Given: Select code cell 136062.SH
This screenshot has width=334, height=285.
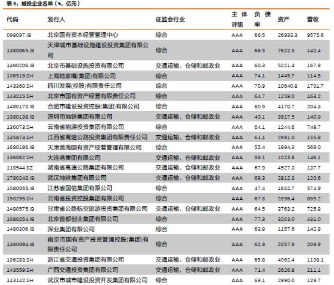Looking at the screenshot, I should [20, 157].
